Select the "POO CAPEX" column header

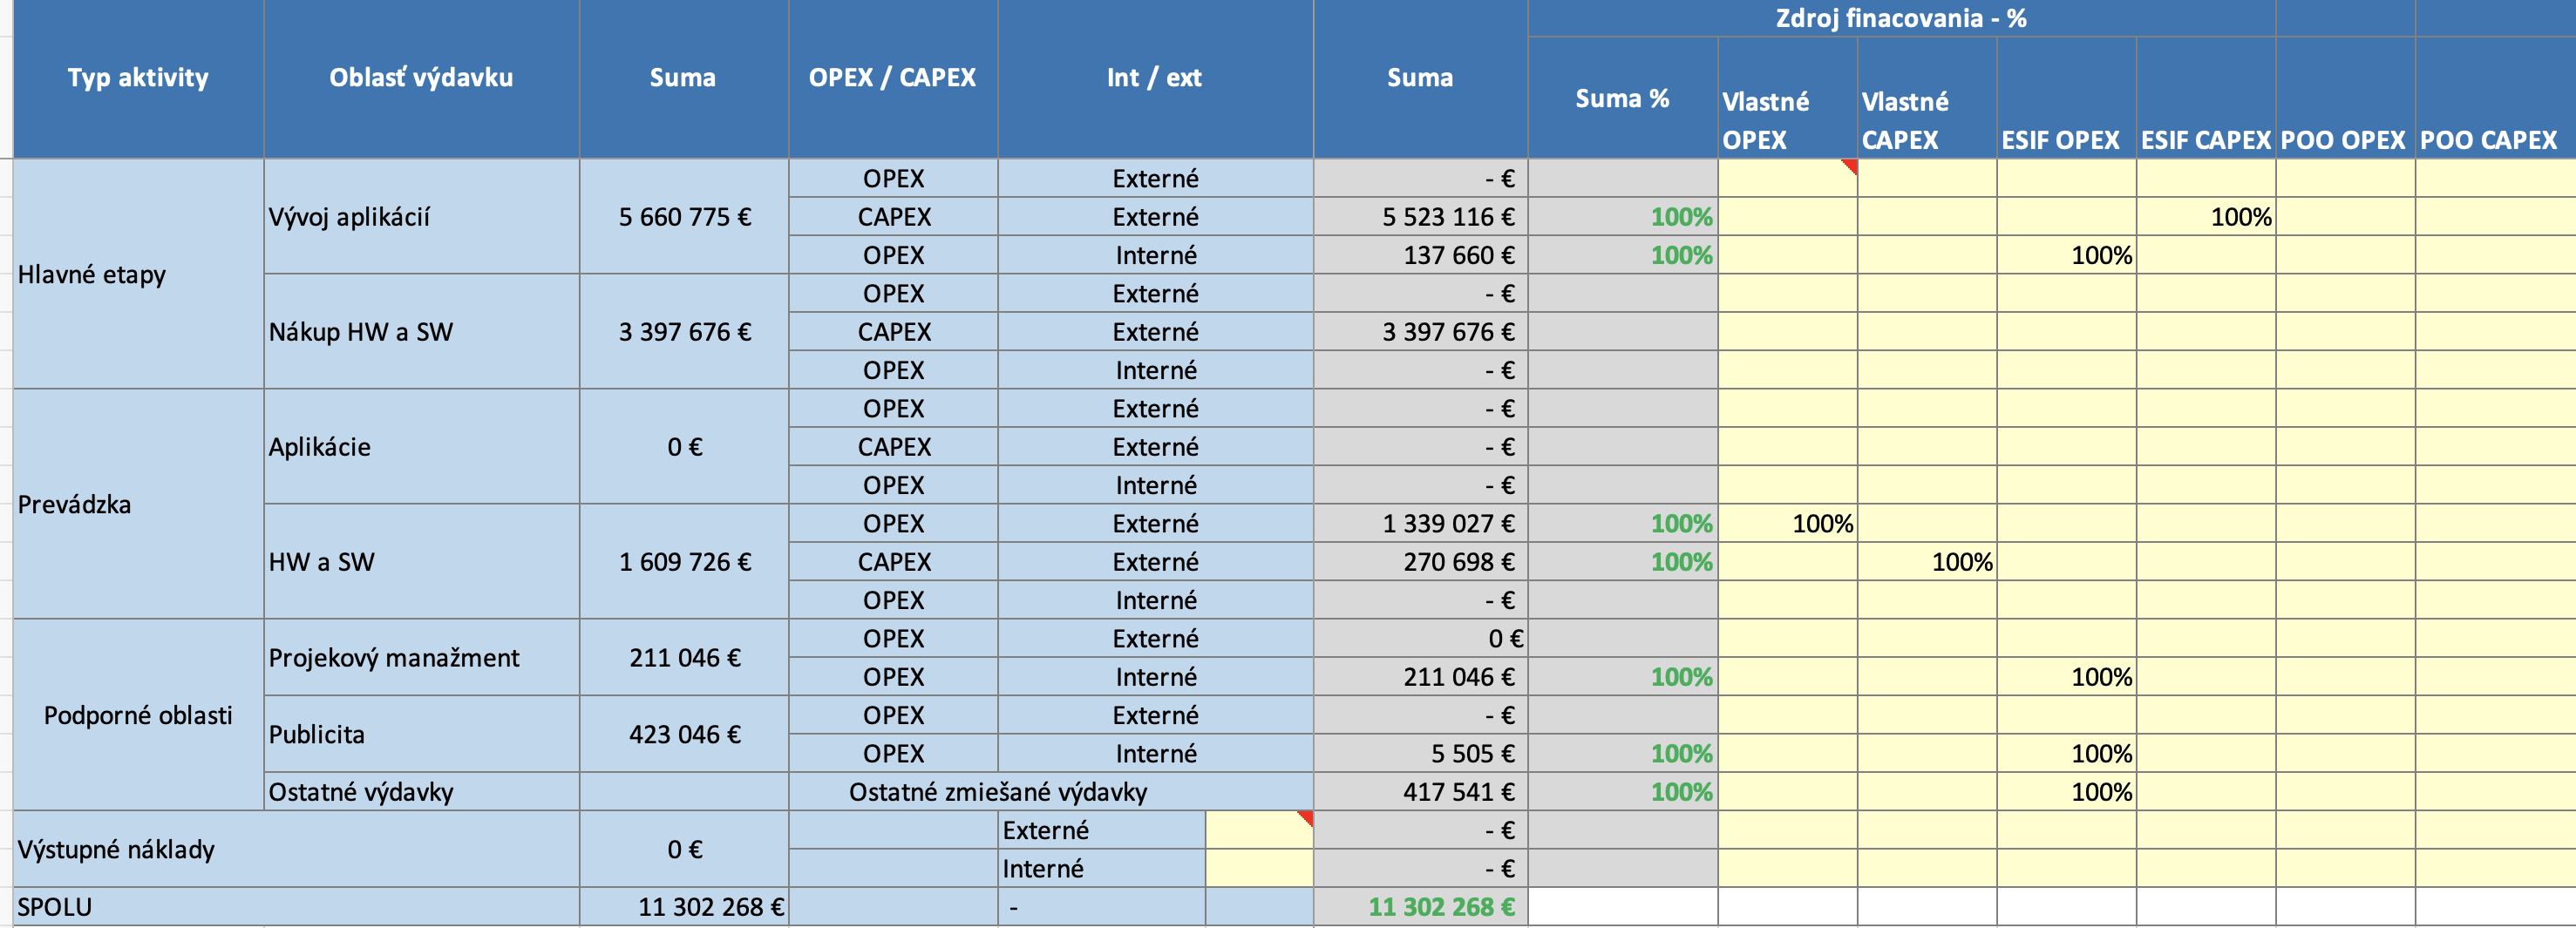pyautogui.click(x=2487, y=140)
